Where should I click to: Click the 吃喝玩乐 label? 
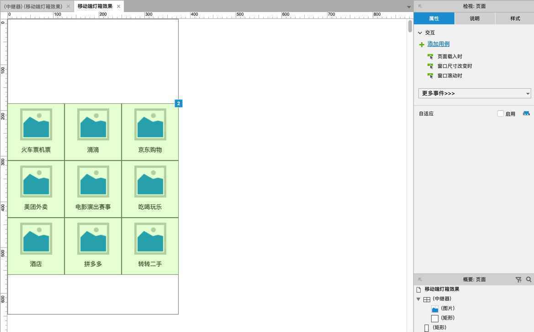(x=150, y=207)
